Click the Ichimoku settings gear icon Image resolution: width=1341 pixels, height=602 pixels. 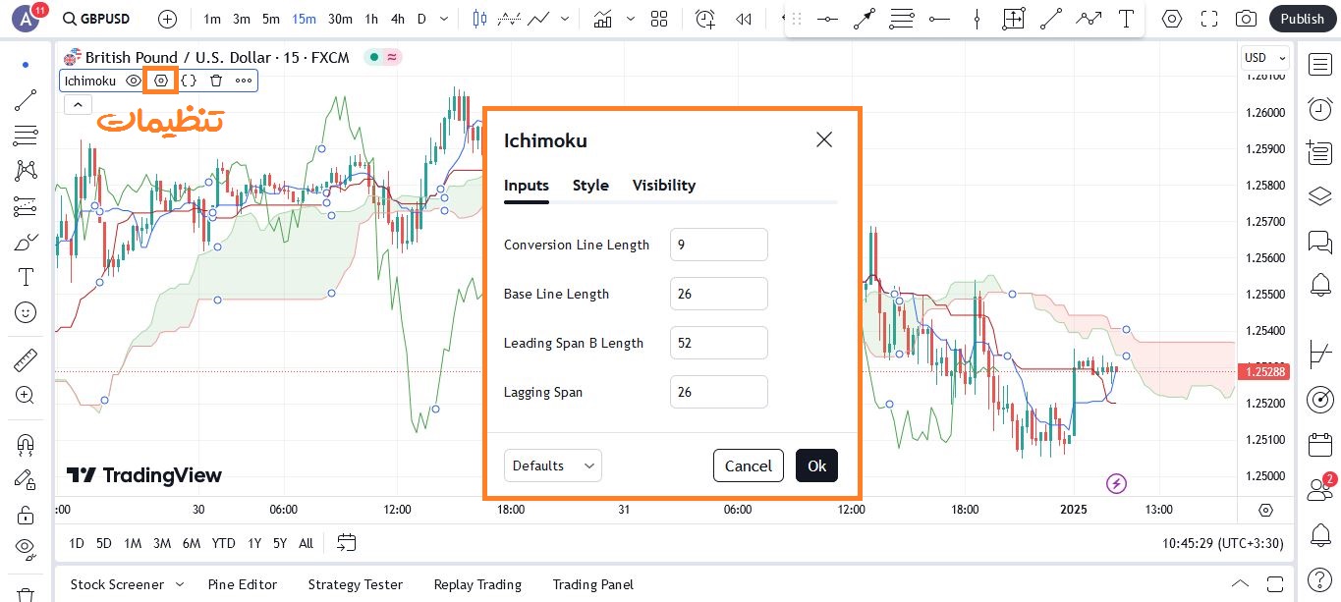pos(161,81)
